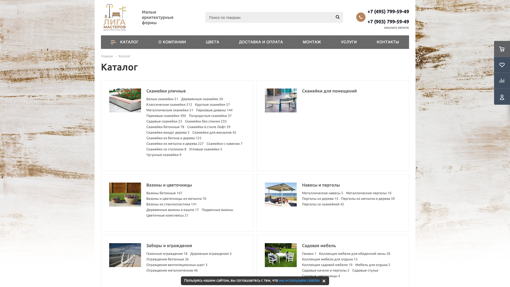This screenshot has width=510, height=287.
Task: Open the Вазоны и цветочницы category heading
Action: (169, 185)
